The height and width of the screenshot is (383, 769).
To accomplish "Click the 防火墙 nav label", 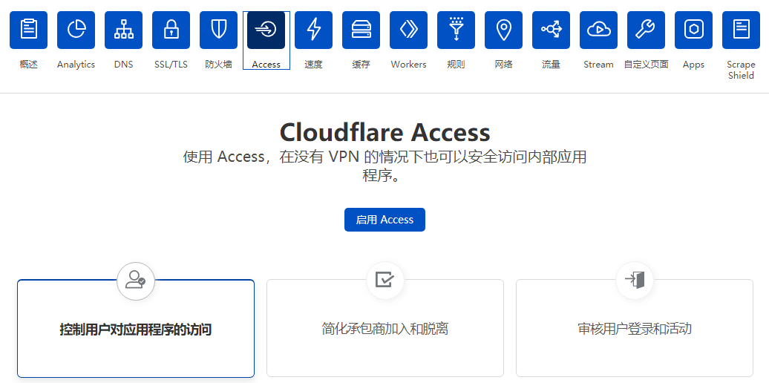I will pos(218,65).
